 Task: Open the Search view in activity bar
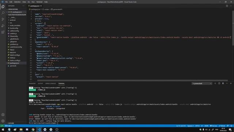3,13
